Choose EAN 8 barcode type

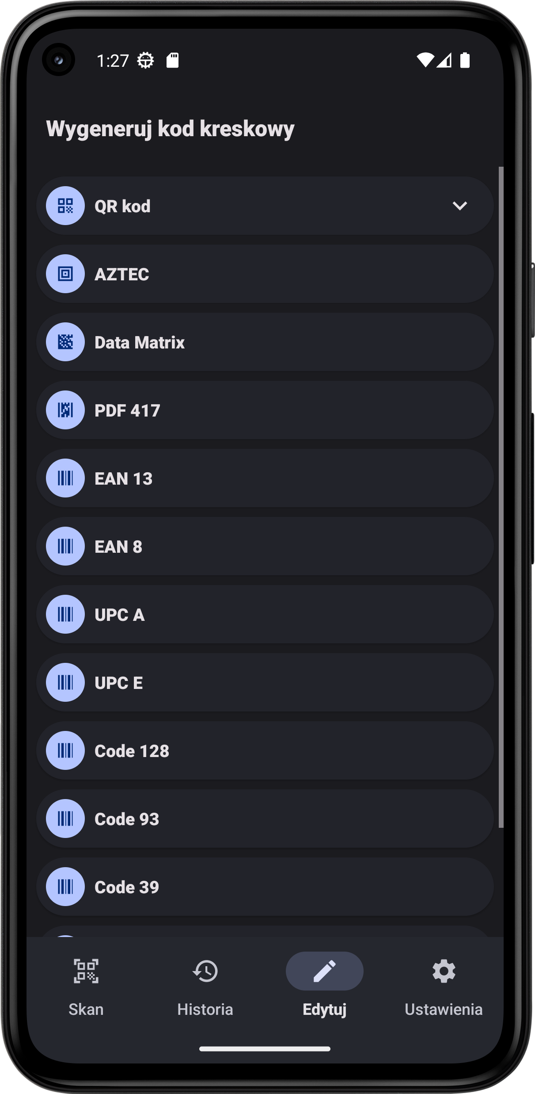265,546
